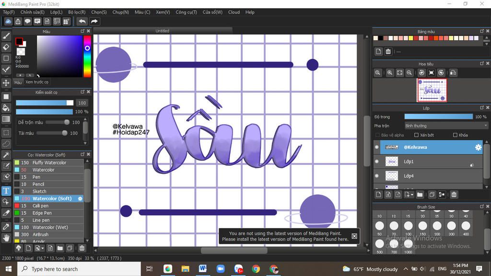
Task: Tick the Bảo vệ alpha checkbox
Action: (377, 135)
